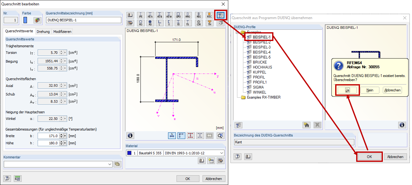Select the CIR circular section button
The image size is (412, 185).
pyautogui.click(x=199, y=23)
